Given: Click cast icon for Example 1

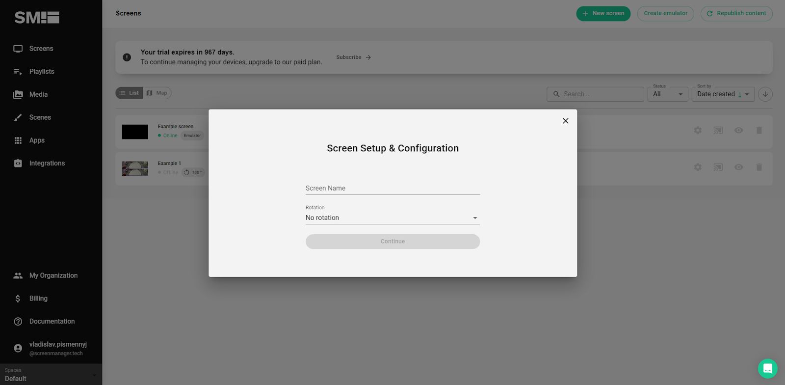Looking at the screenshot, I should pos(718,167).
